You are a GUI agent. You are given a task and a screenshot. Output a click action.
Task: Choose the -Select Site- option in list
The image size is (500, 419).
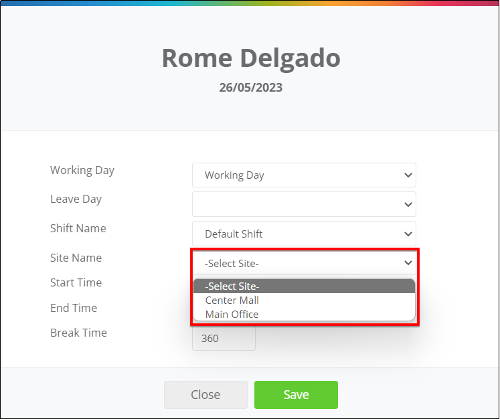click(304, 286)
